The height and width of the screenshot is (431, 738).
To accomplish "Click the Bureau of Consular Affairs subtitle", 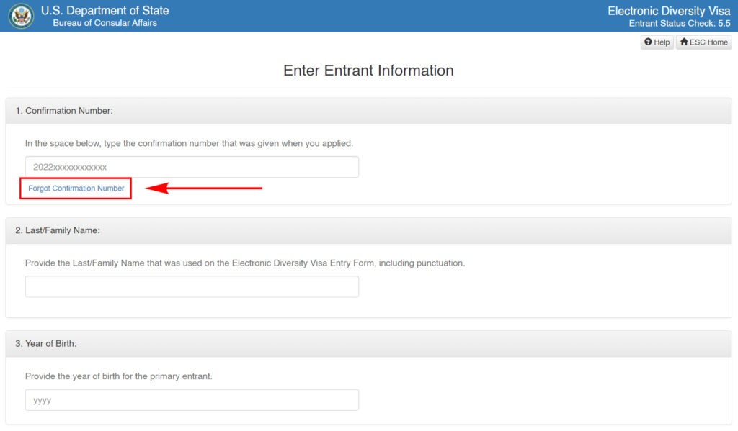I will tap(105, 23).
